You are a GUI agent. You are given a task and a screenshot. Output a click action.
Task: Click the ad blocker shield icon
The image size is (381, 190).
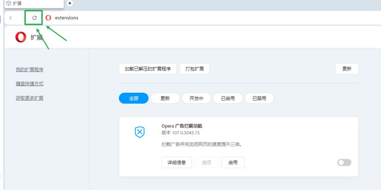[x=140, y=132]
